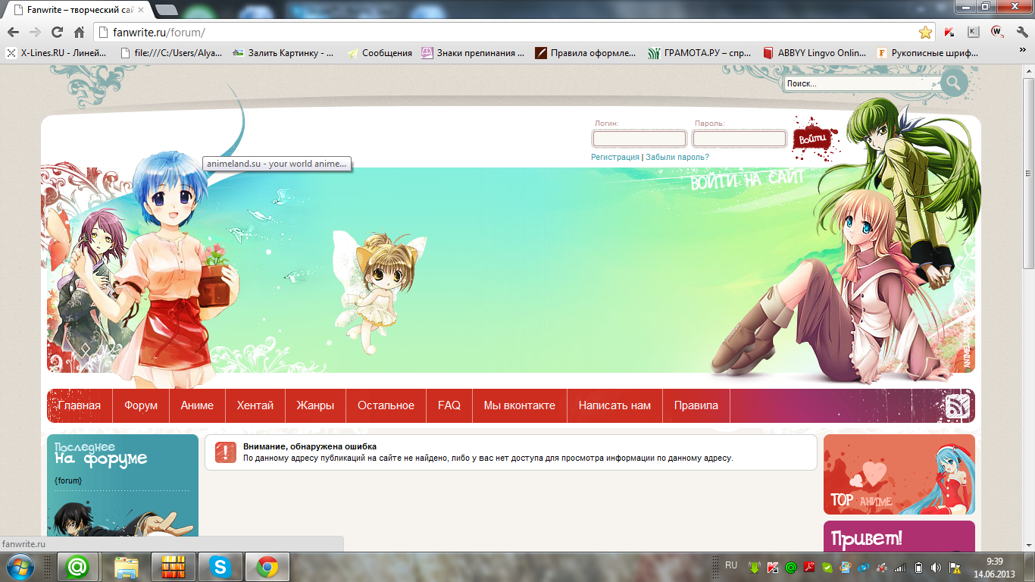The height and width of the screenshot is (582, 1035).
Task: Open the file:///C:/Users/Alya bookmark
Action: coord(171,53)
